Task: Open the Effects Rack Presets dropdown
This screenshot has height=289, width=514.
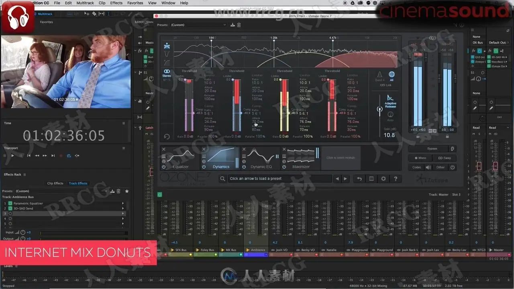Action: (61, 191)
